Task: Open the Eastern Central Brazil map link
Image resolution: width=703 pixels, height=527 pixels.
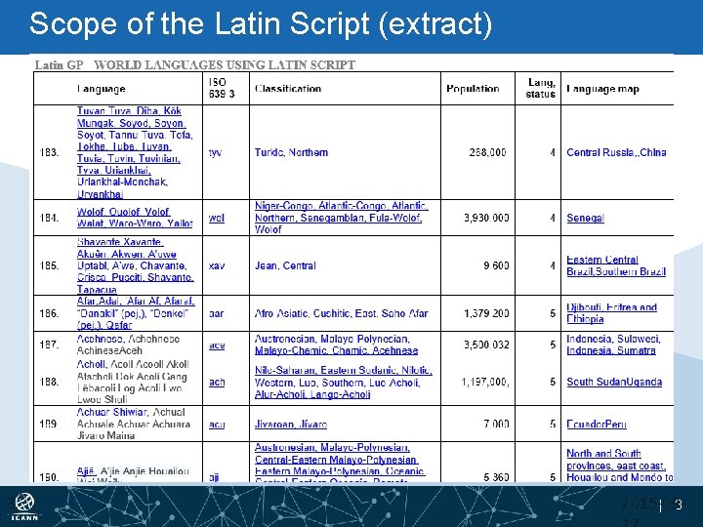Action: 616,265
